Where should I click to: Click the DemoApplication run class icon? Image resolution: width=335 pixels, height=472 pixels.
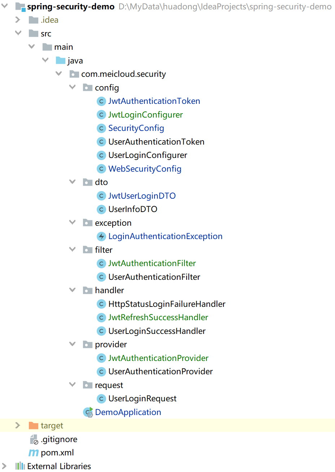88,412
